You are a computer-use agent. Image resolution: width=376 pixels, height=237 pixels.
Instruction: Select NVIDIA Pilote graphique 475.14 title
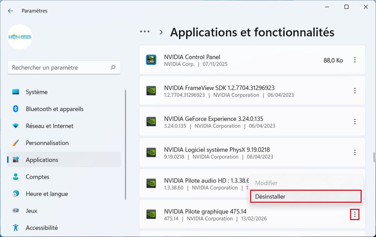point(205,211)
